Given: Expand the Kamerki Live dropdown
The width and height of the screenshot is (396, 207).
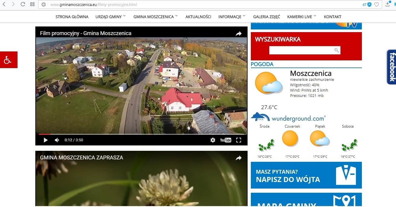Looking at the screenshot, I should click(302, 17).
